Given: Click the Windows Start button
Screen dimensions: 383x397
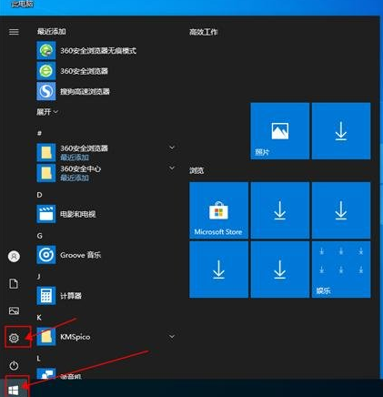Looking at the screenshot, I should click(x=14, y=391).
